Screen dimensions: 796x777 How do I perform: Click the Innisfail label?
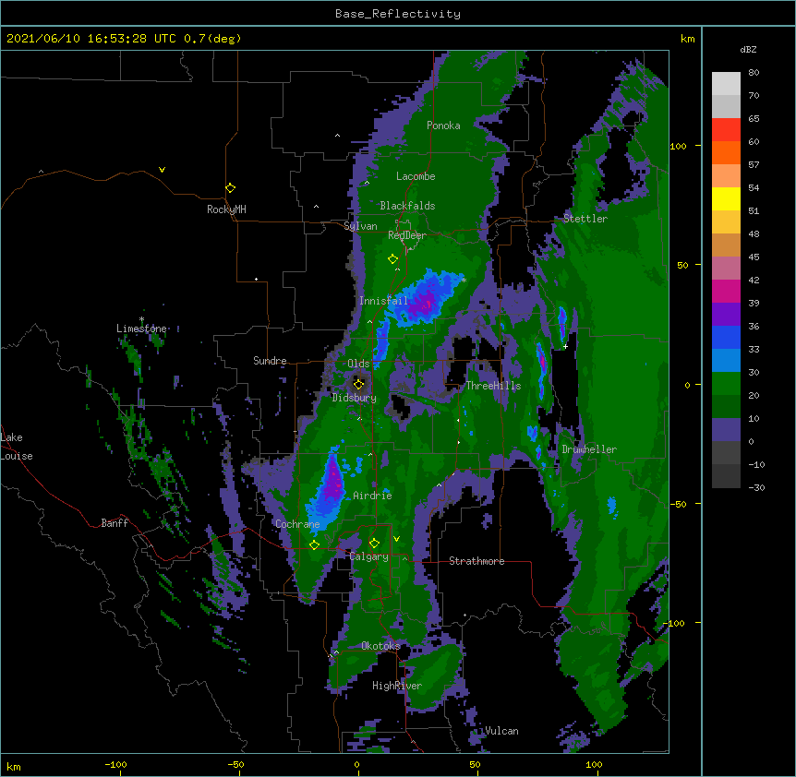tap(383, 301)
